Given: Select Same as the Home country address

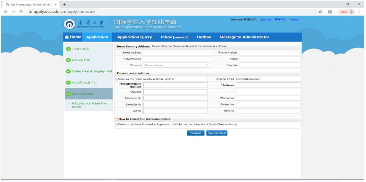Looking at the screenshot, I should 117,79.
